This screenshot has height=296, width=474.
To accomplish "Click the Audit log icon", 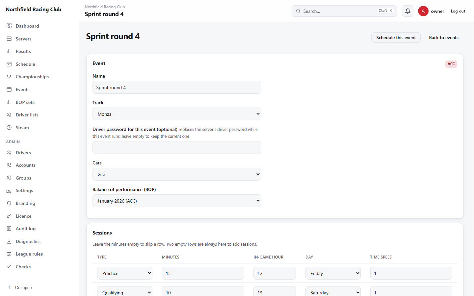I will [9, 229].
